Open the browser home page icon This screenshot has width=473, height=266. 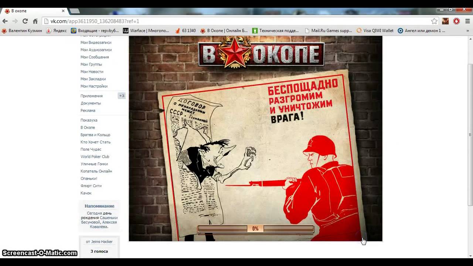coord(35,21)
